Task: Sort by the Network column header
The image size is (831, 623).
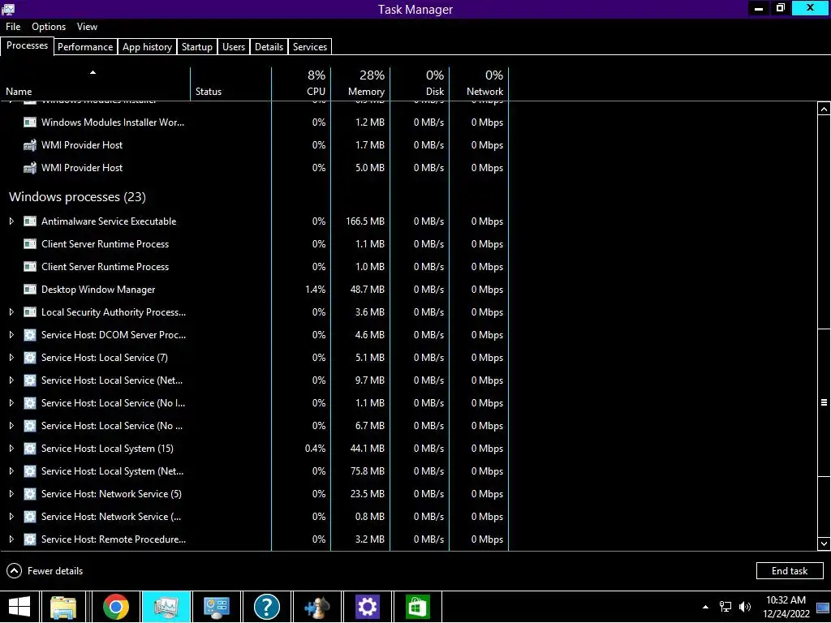Action: click(x=479, y=84)
